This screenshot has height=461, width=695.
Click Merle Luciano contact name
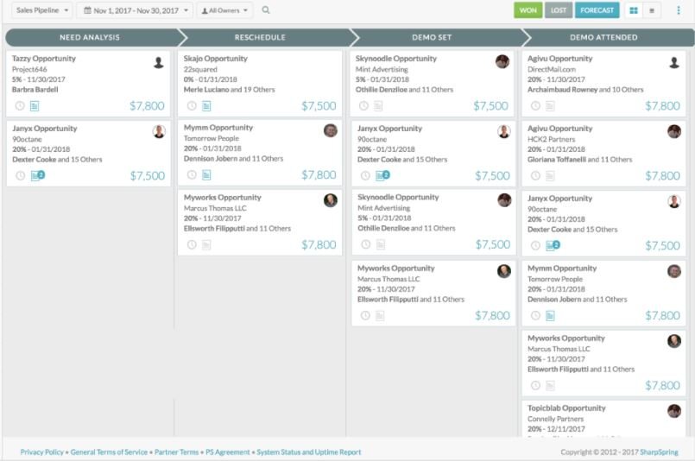(x=206, y=90)
